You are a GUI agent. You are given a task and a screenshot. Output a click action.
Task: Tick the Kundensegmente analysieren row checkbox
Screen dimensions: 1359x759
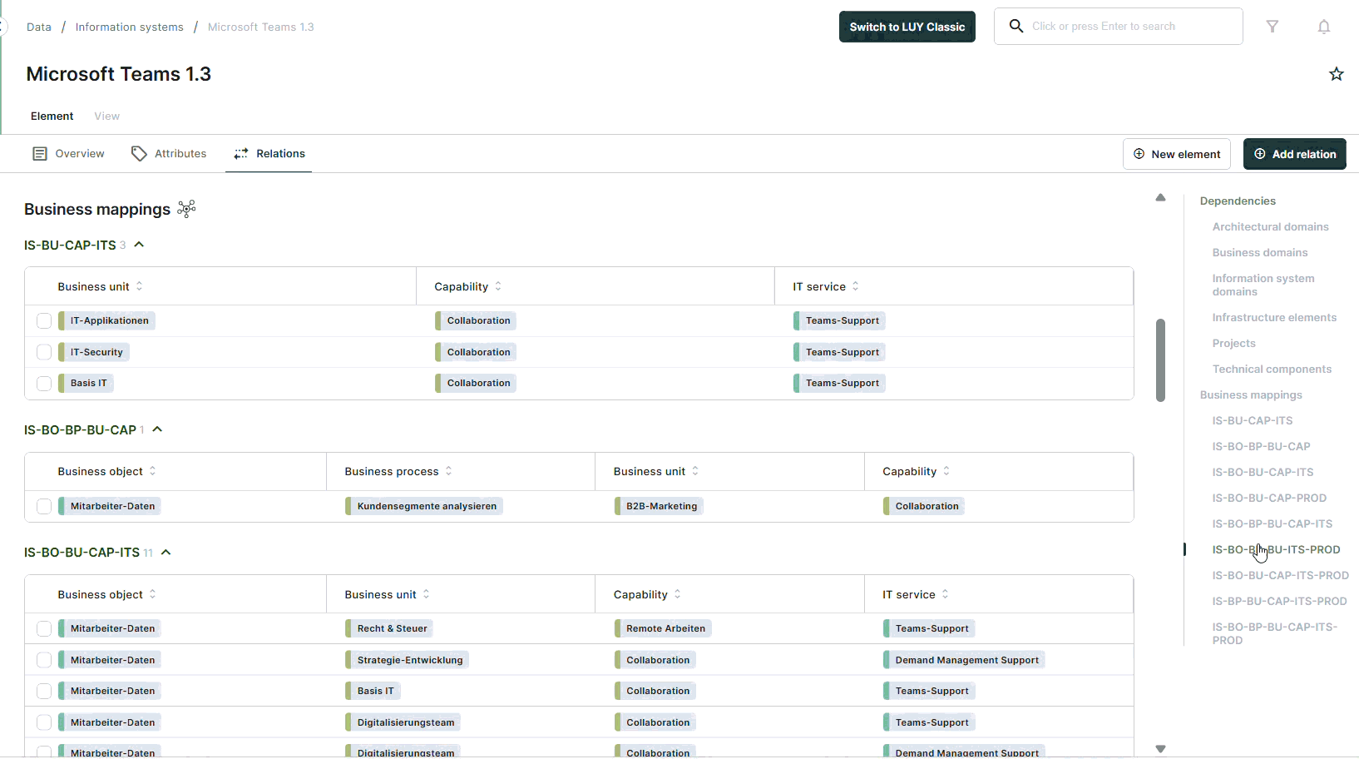tap(44, 506)
